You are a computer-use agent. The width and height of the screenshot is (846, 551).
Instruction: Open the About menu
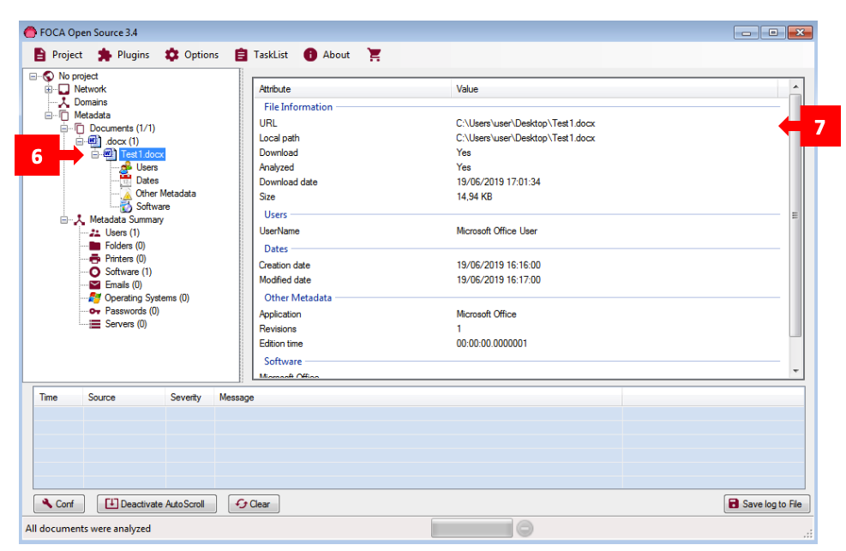point(327,55)
